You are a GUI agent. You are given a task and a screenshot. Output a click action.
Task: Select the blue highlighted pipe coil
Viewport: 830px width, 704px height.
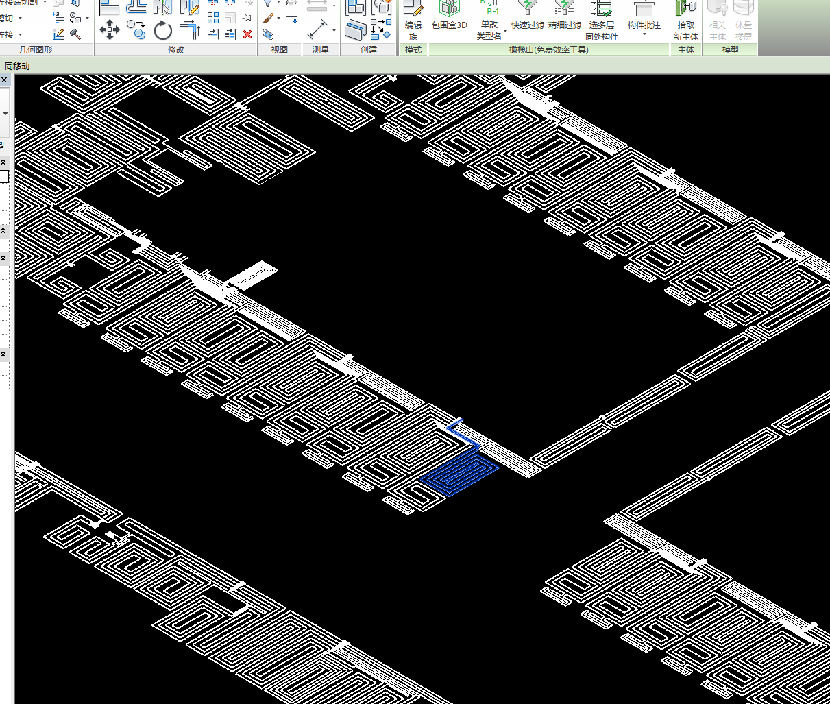coord(461,473)
